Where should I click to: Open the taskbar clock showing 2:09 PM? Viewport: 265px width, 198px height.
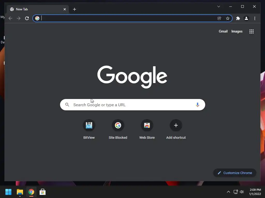click(255, 192)
